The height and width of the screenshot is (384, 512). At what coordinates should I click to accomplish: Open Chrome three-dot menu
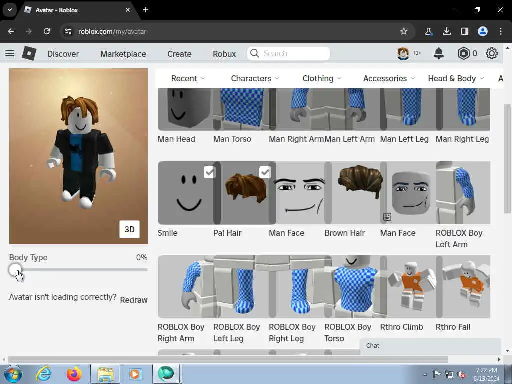pos(501,31)
